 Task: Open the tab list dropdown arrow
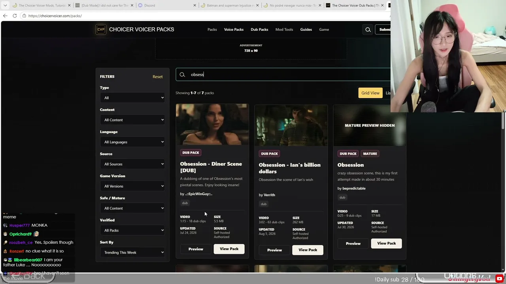pyautogui.click(x=5, y=6)
